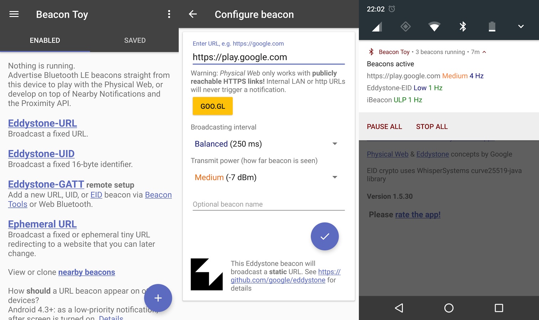Select the Wi-Fi icon in quick settings
This screenshot has width=539, height=320.
(x=434, y=26)
